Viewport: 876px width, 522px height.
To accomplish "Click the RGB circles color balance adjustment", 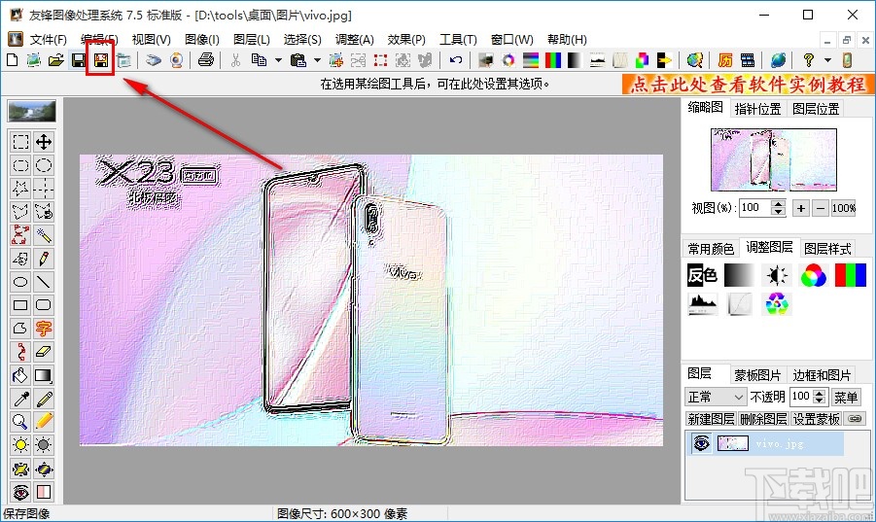I will [813, 275].
